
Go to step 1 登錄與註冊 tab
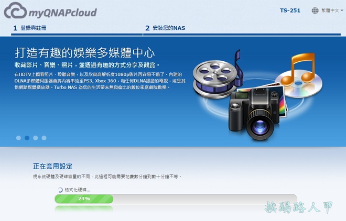point(30,28)
